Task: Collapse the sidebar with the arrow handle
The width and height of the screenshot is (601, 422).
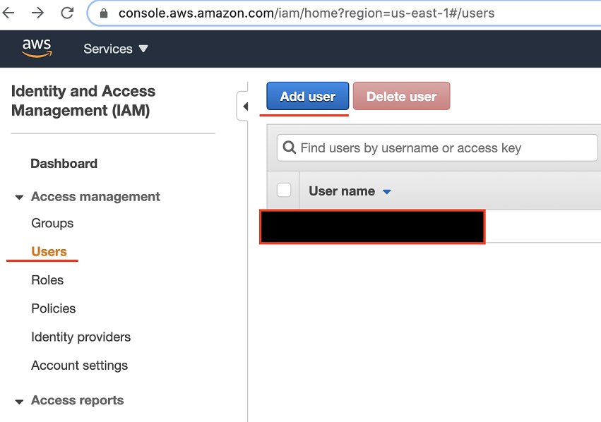Action: tap(245, 107)
